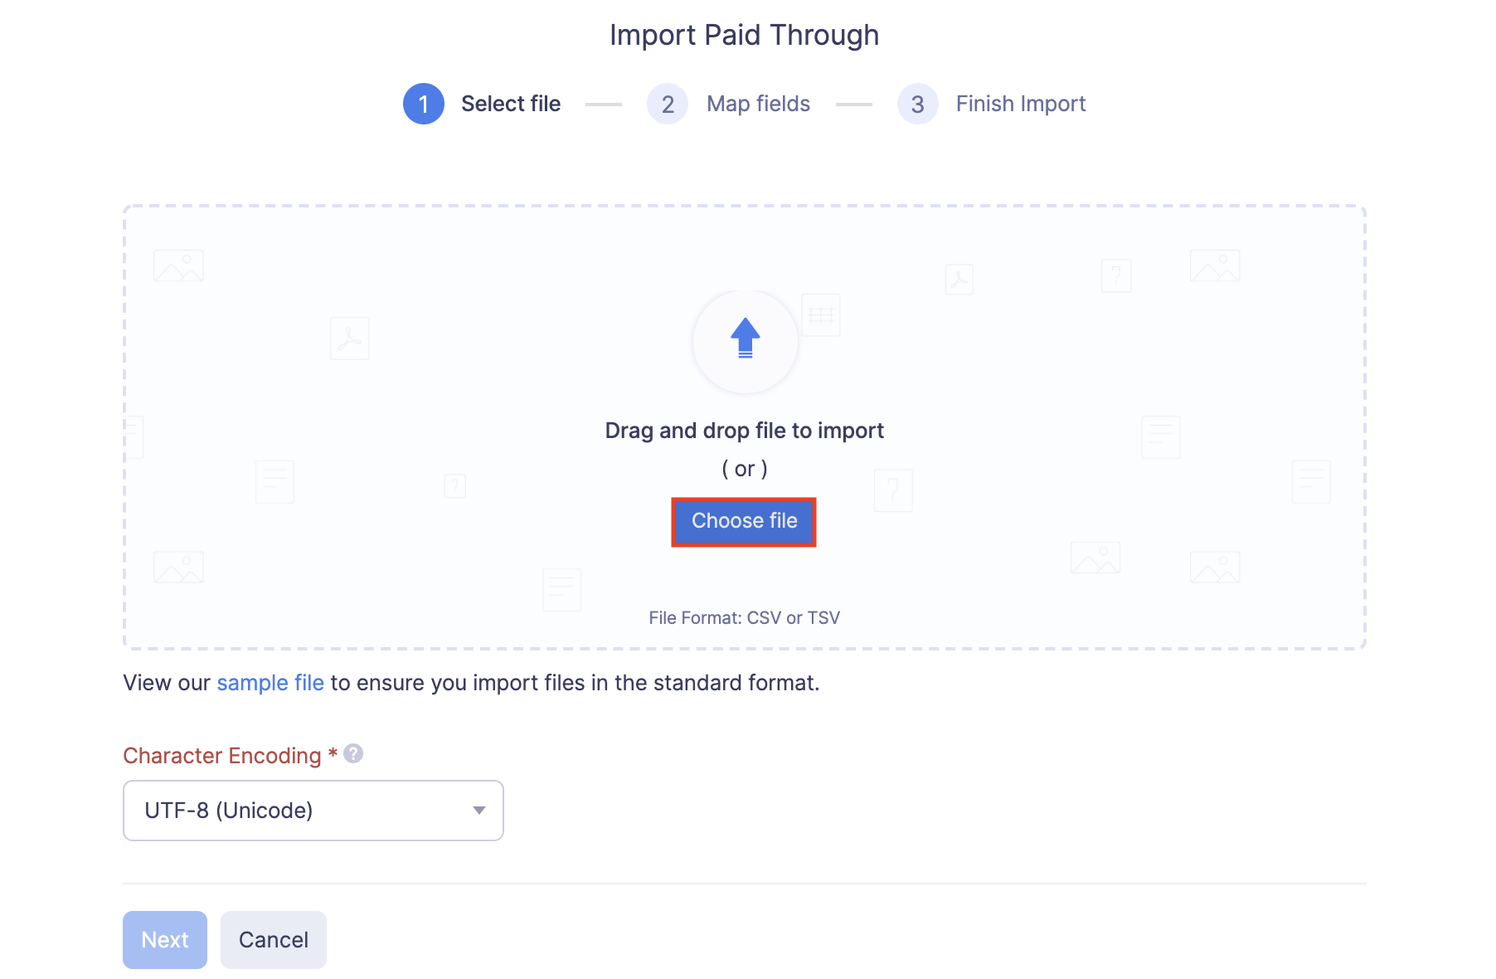The height and width of the screenshot is (979, 1496).
Task: Click the image placeholder icon top-left of drop zone
Action: (177, 265)
